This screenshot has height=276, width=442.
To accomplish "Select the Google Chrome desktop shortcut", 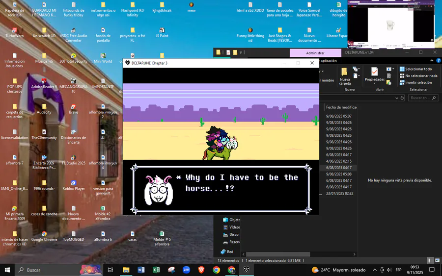I will tap(44, 236).
